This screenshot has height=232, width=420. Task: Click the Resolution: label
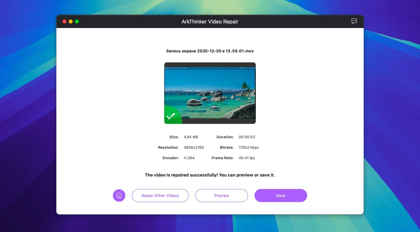point(168,148)
